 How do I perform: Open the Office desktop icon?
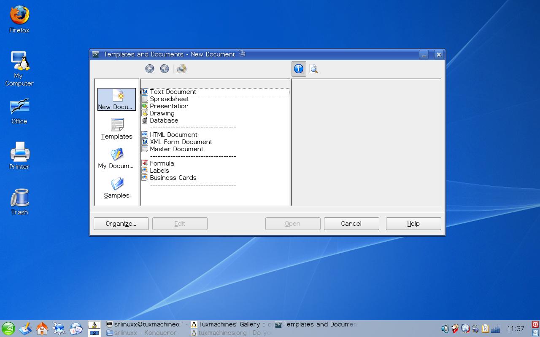pyautogui.click(x=19, y=111)
